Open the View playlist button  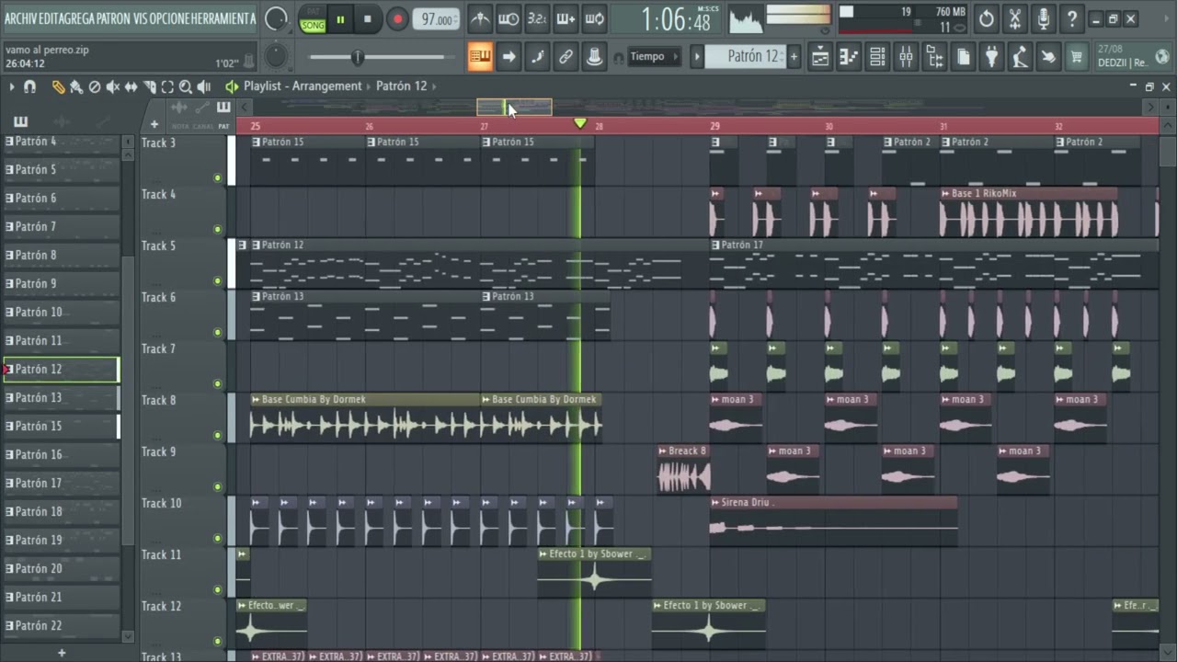(819, 57)
